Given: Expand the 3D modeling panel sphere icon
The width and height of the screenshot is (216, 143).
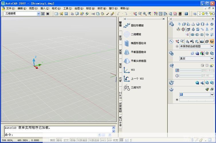Looking at the screenshot, I should (x=172, y=24).
